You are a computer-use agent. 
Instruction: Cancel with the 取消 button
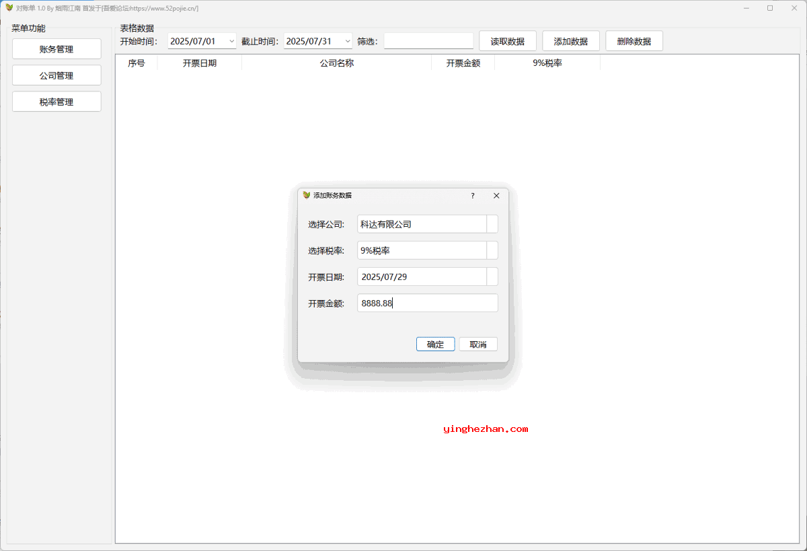click(478, 344)
